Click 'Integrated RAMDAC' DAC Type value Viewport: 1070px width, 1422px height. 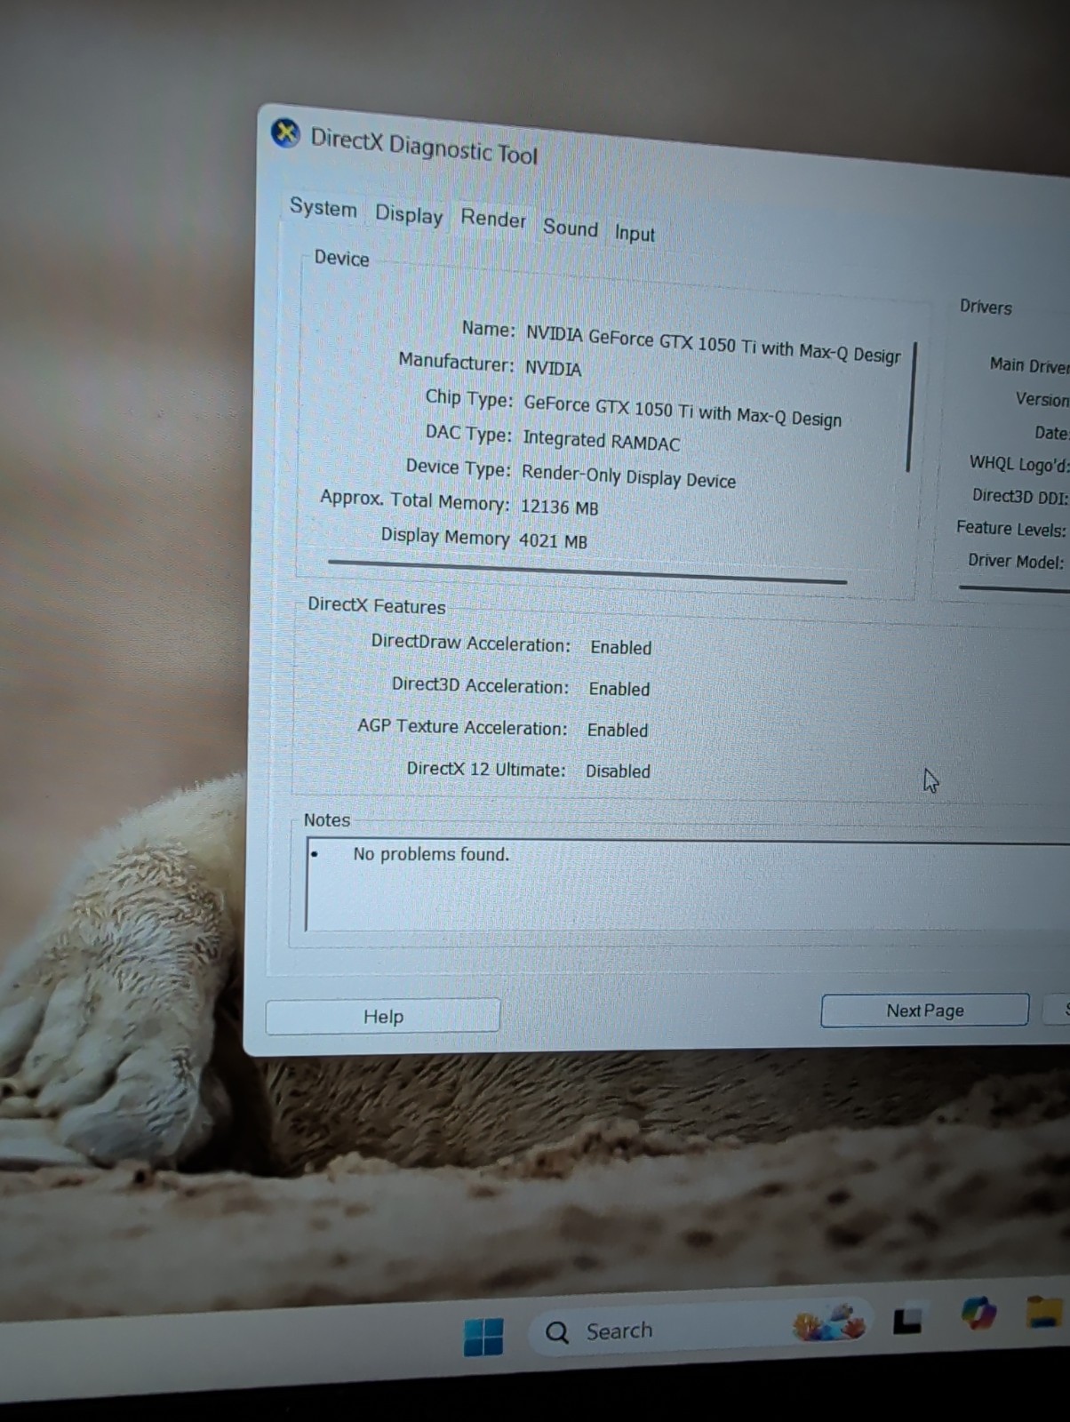coord(601,441)
